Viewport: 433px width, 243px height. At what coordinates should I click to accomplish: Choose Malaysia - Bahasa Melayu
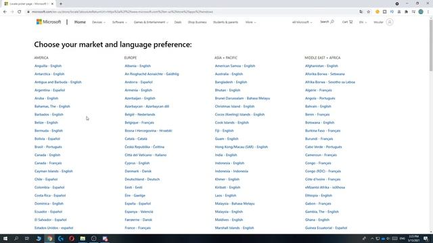click(x=235, y=204)
